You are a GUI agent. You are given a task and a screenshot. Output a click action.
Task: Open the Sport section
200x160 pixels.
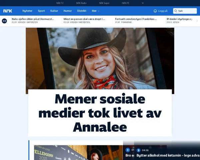[x=41, y=11]
